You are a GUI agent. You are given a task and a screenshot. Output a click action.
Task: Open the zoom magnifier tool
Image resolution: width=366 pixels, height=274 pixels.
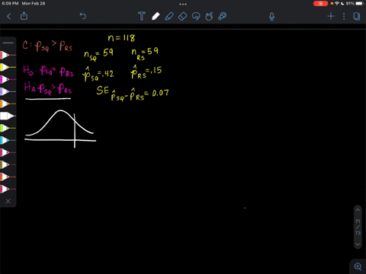[x=358, y=266]
